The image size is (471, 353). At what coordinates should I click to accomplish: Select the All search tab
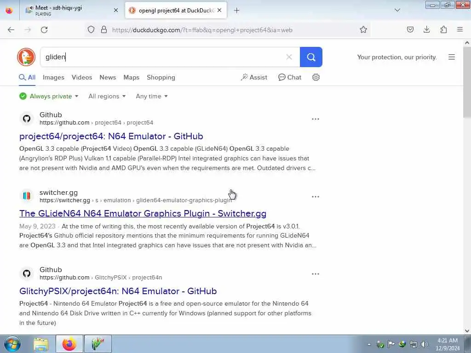tap(27, 77)
